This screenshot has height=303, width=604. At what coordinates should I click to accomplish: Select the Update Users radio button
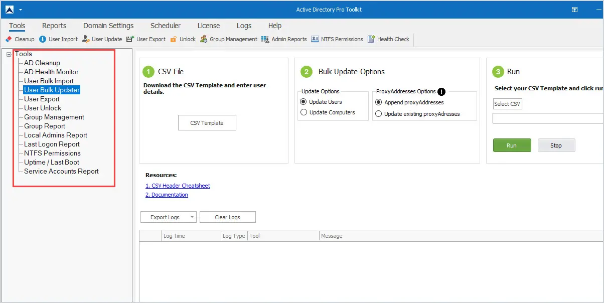click(304, 102)
